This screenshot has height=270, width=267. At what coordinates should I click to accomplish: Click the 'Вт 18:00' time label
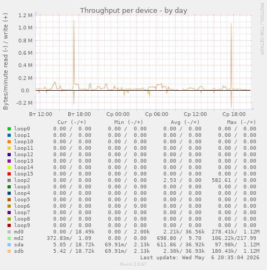pos(80,114)
